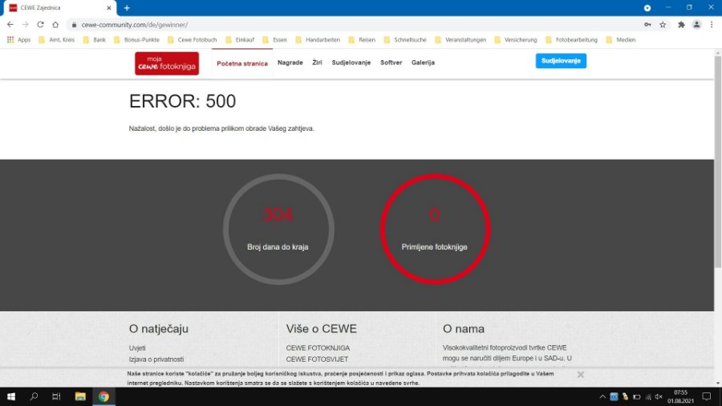
Task: Open the Windows Start menu
Action: coord(11,396)
